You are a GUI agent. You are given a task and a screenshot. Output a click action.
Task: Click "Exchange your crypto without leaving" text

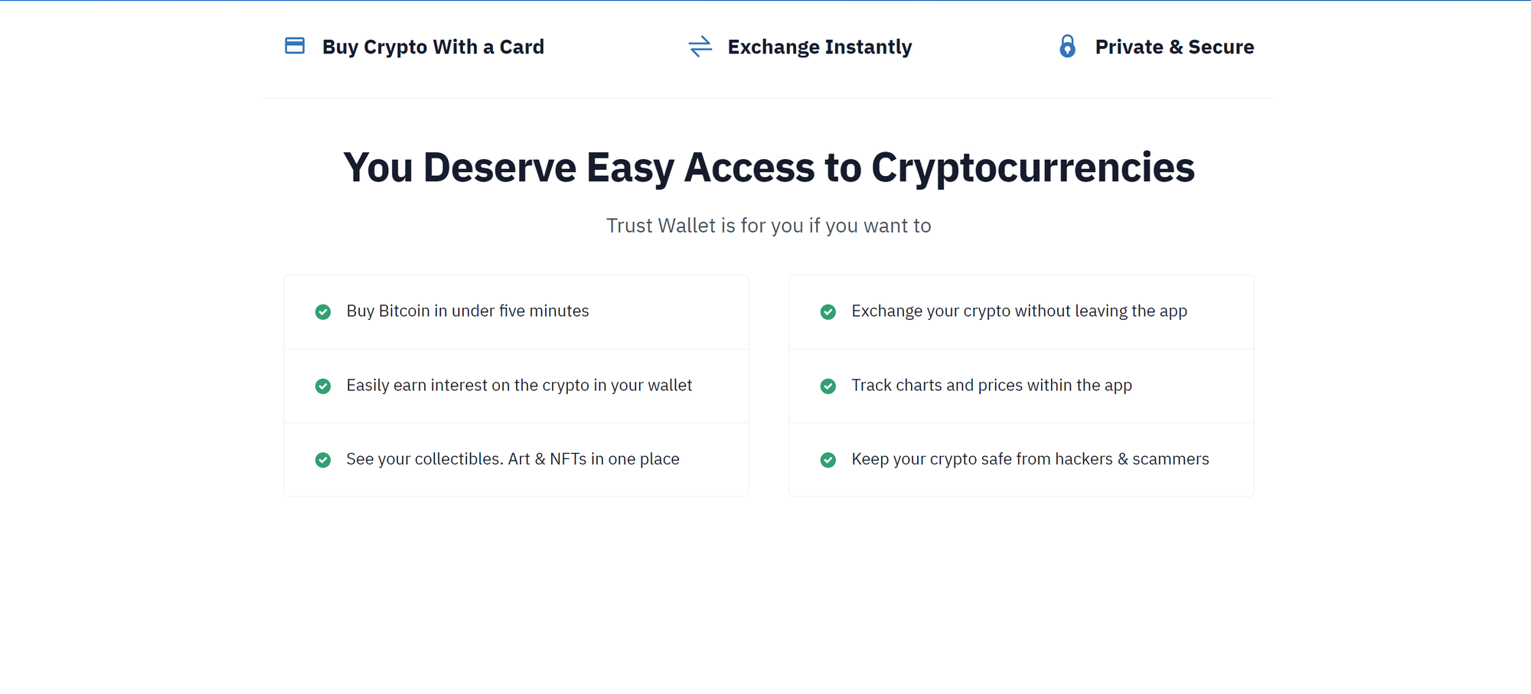(x=1019, y=311)
